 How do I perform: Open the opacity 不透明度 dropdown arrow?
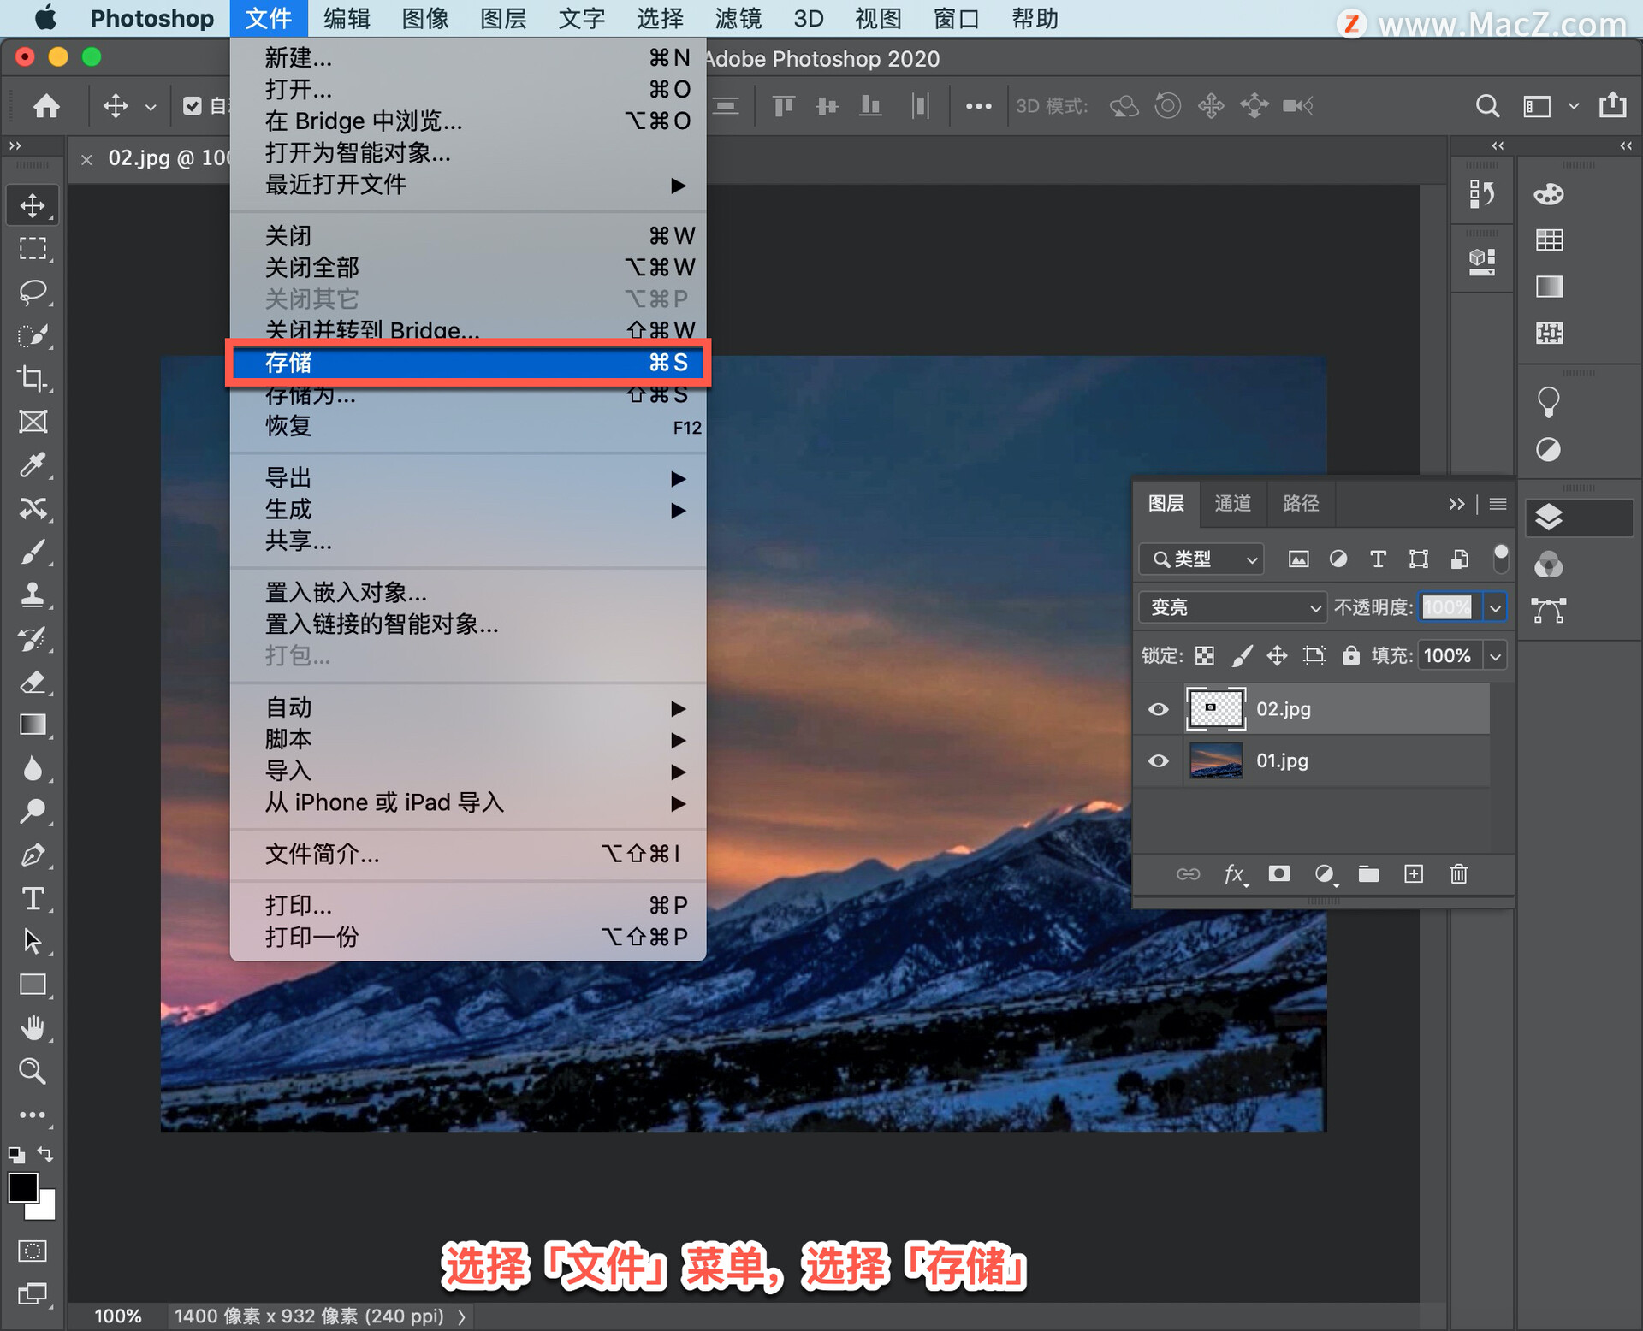tap(1495, 607)
